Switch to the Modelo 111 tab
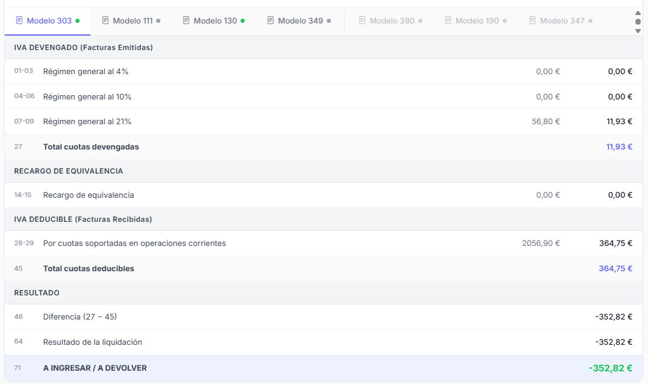Viewport: 648px width, 384px height. click(131, 20)
